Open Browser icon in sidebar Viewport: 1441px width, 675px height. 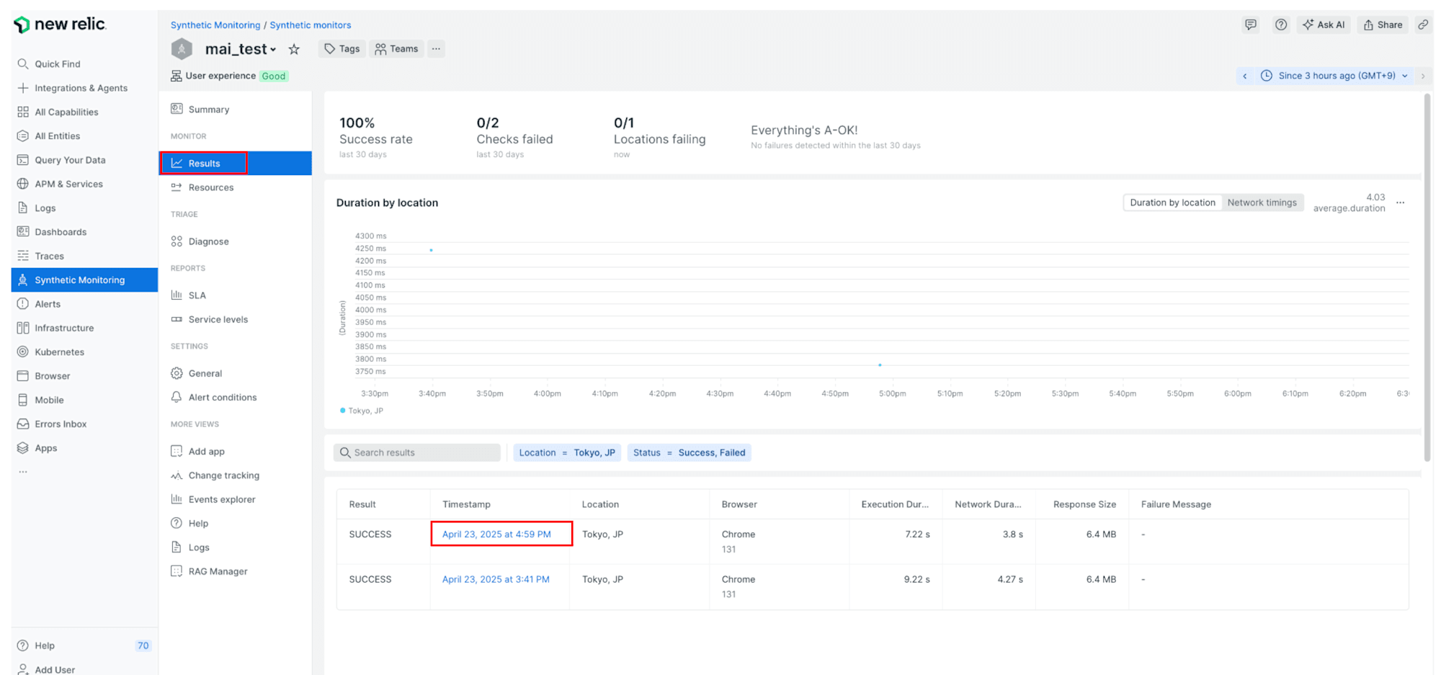[x=23, y=376]
